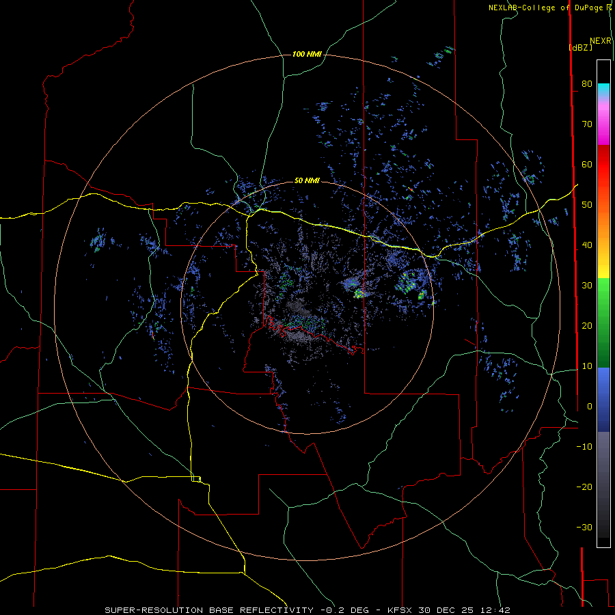This screenshot has height=615, width=615.
Task: Click the -30 scale label
Action: coord(584,528)
